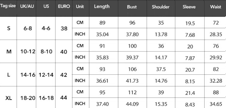Select the 32.28 inch waist value
This screenshot has width=226, height=108.
(216, 81)
